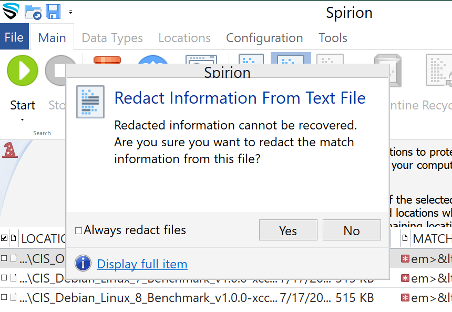Enable the Always redact files checkbox

click(x=79, y=230)
